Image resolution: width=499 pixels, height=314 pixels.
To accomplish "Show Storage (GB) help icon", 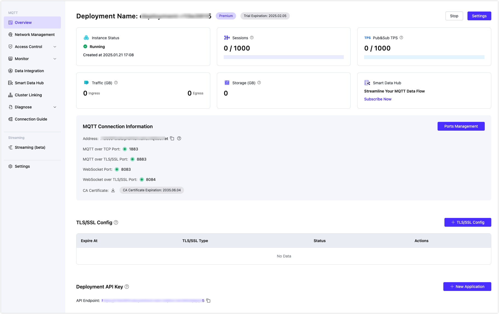I will click(x=259, y=83).
